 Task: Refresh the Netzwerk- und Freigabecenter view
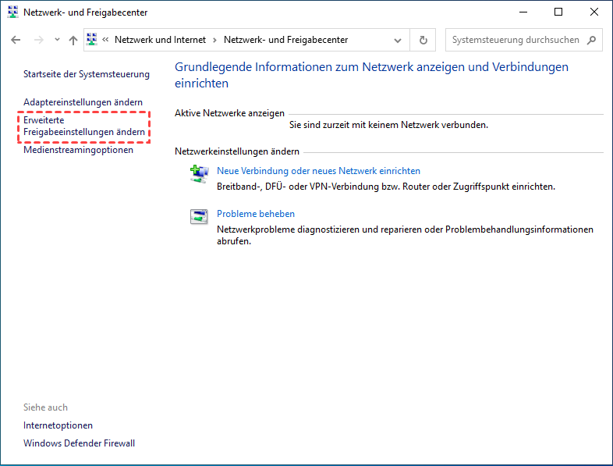(x=423, y=40)
